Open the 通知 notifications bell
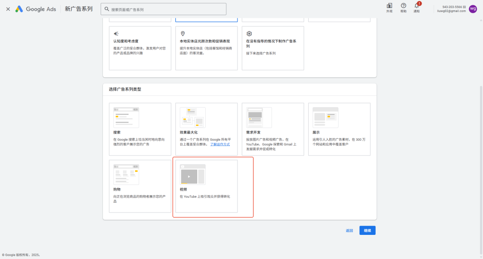 click(x=416, y=7)
